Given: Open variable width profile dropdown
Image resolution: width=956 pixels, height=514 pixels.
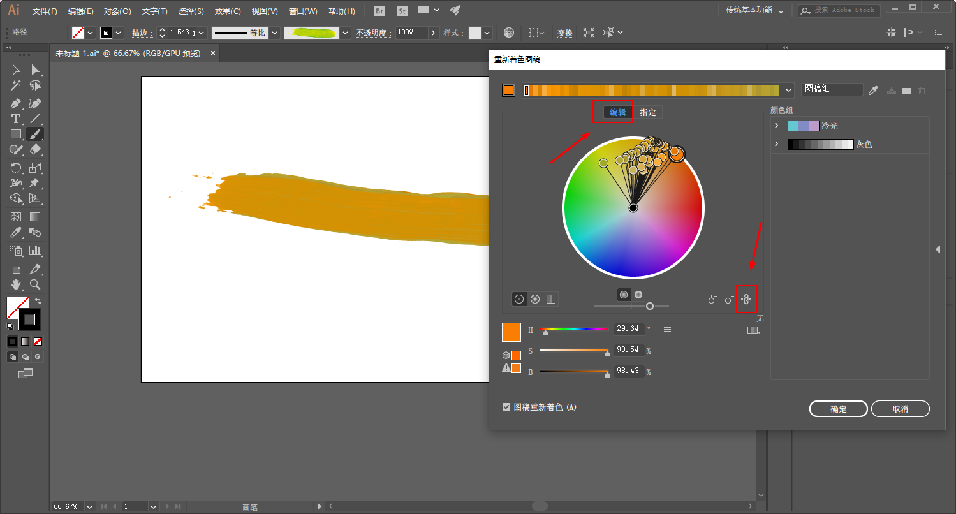Looking at the screenshot, I should pyautogui.click(x=273, y=33).
